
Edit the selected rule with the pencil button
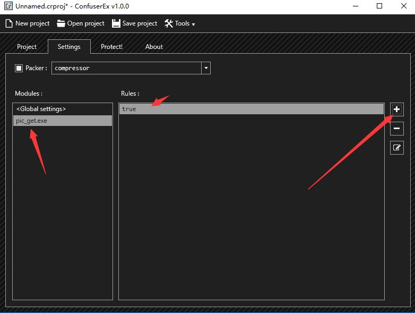(396, 148)
